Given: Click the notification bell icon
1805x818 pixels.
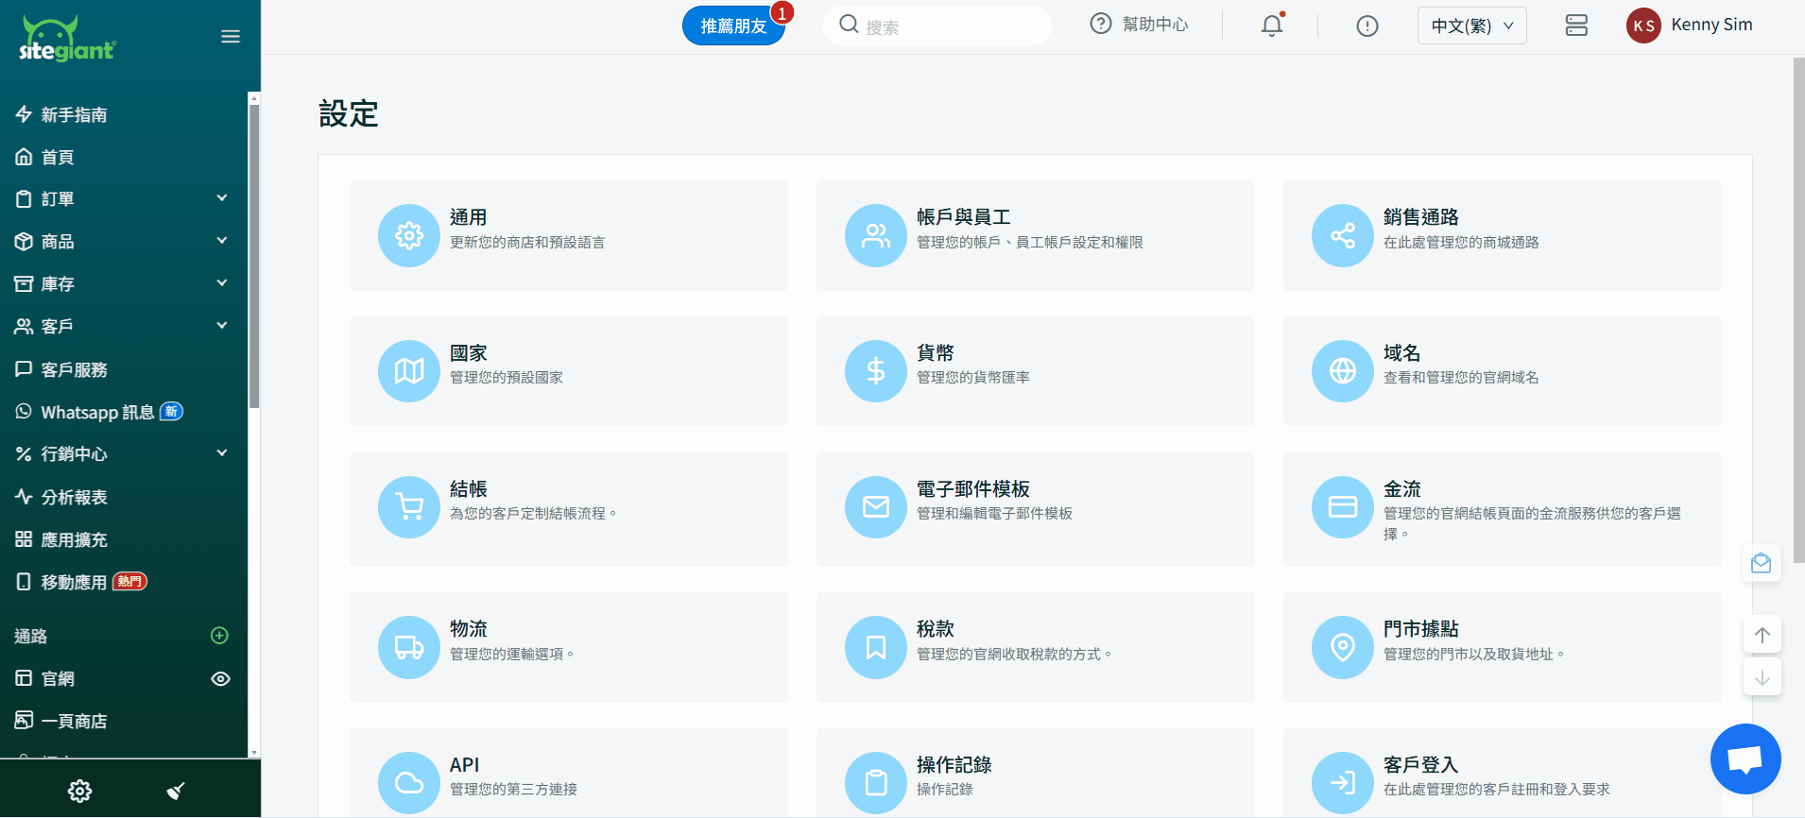Looking at the screenshot, I should coord(1272,26).
